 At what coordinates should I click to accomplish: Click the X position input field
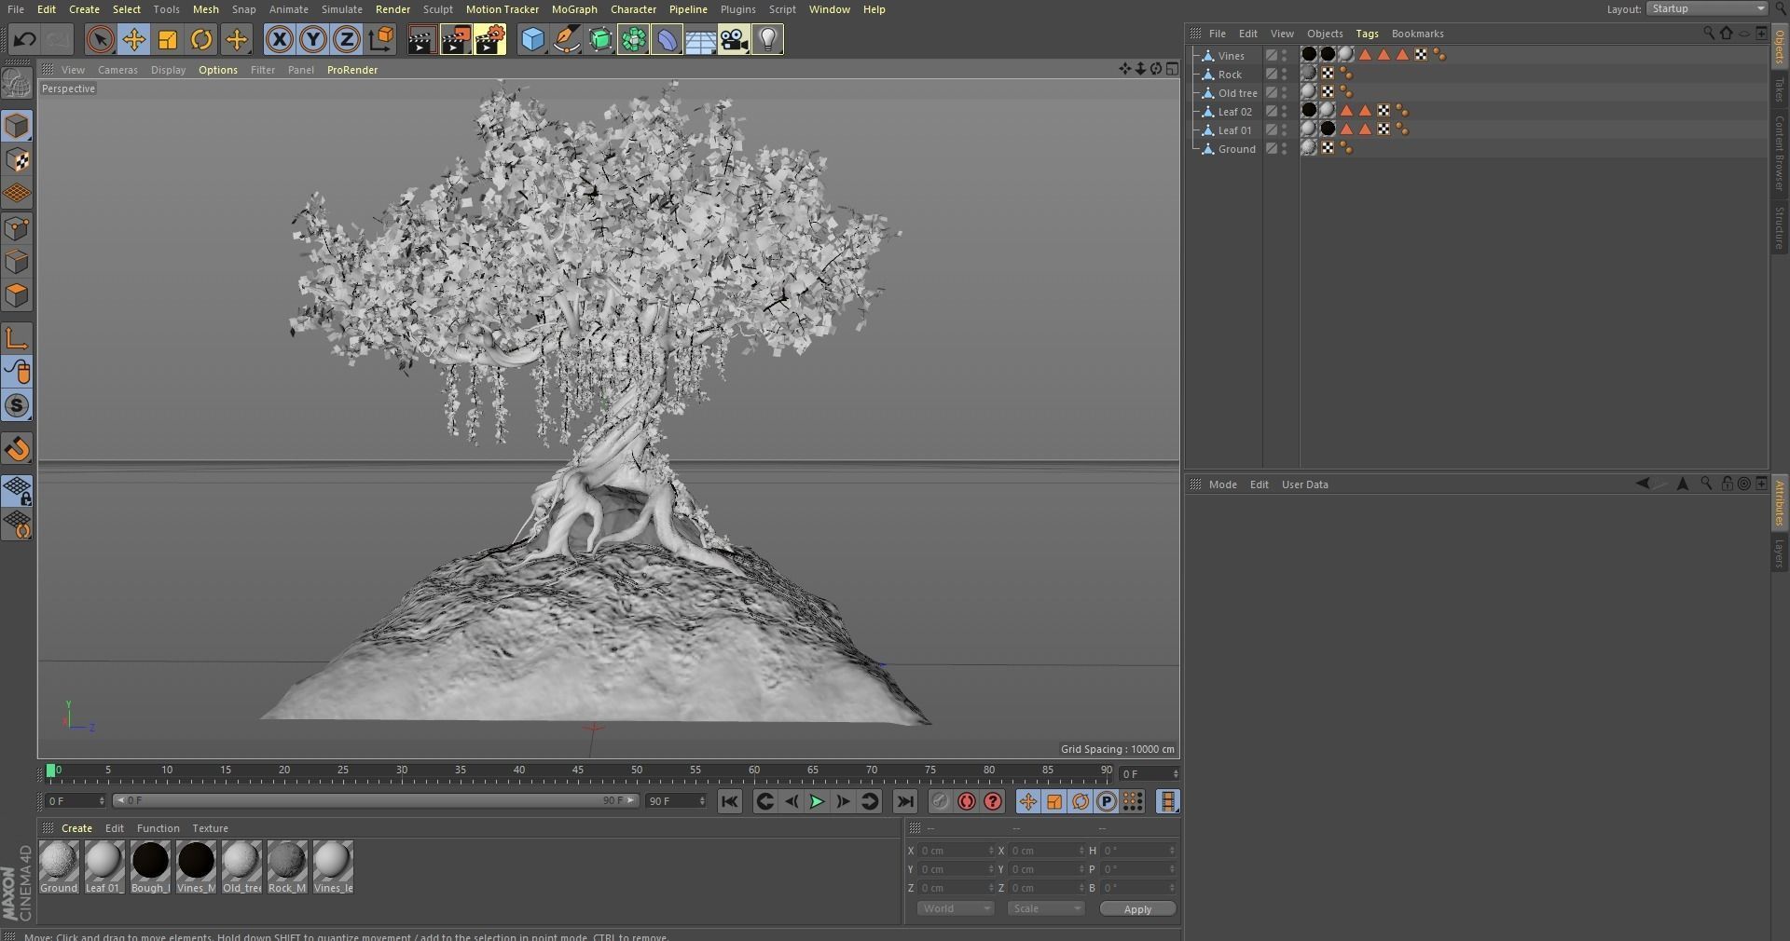tap(956, 851)
